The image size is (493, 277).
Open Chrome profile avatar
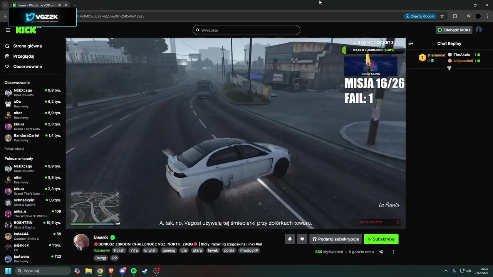tap(478, 16)
